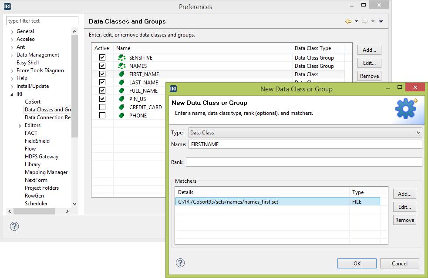Click the forward arrow in Preferences header
The height and width of the screenshot is (278, 428).
click(365, 21)
